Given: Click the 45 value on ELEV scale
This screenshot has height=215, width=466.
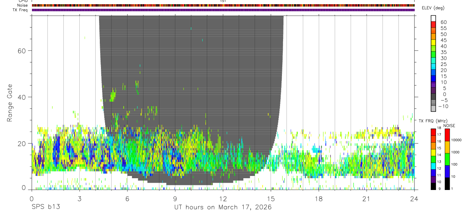Looking at the screenshot, I should 443,40.
